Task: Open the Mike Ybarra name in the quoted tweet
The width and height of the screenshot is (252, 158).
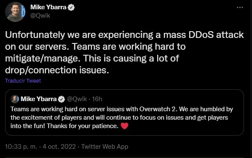Action: (38, 99)
